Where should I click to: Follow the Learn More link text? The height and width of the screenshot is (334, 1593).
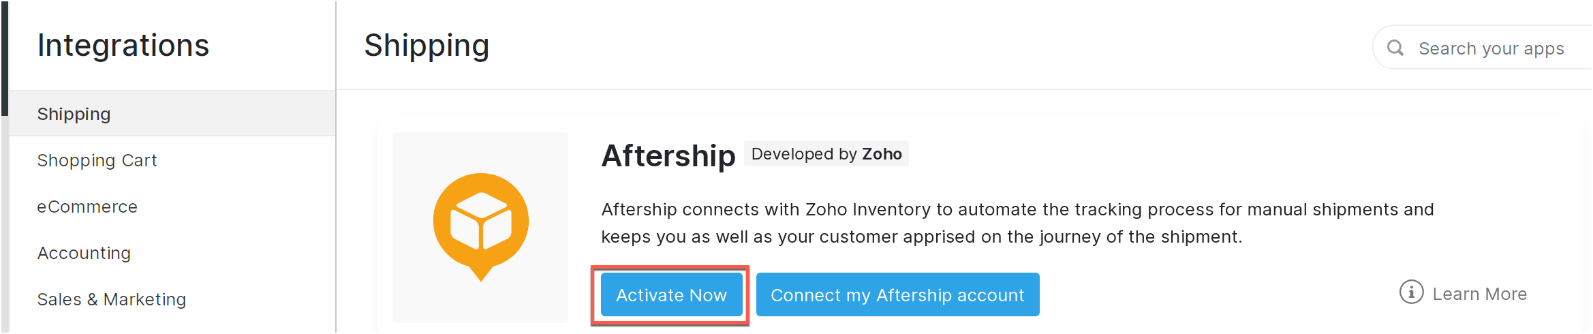click(1479, 294)
